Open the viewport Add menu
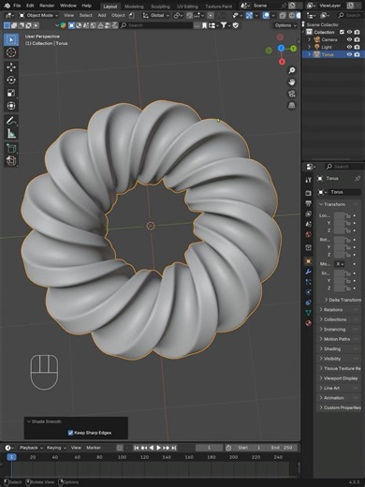Screen dimensions: 365x487 tap(102, 15)
